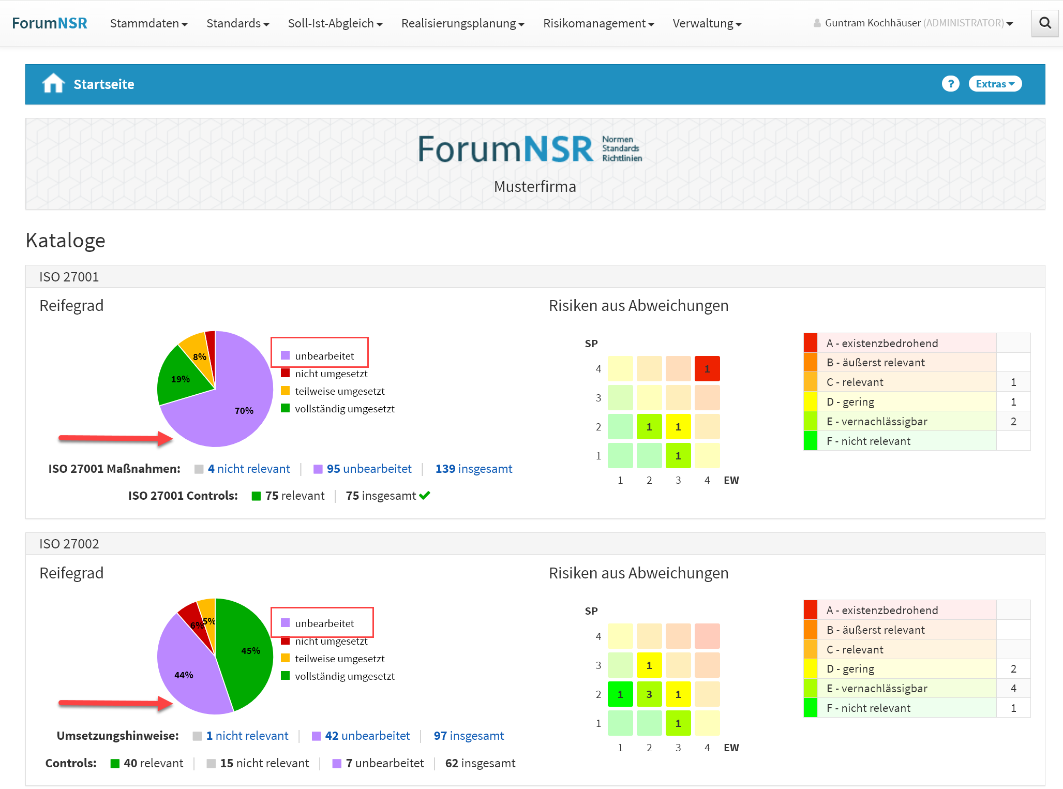Click the green checkmark next to 75 insgesamt

click(x=425, y=496)
